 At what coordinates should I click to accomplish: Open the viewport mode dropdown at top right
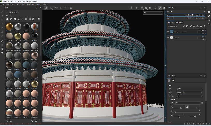(x=152, y=13)
